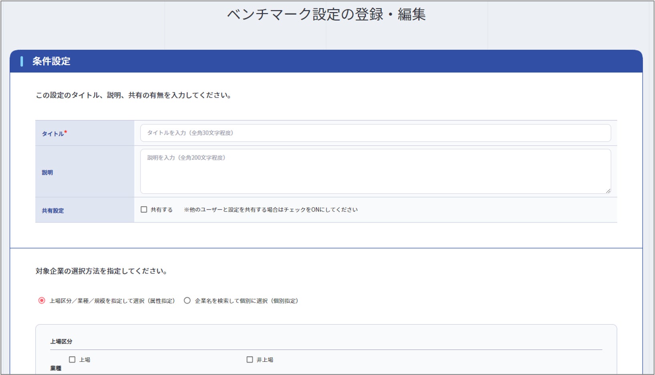
Task: Click the ※他のユーザーと設定を共有する note text
Action: (271, 210)
